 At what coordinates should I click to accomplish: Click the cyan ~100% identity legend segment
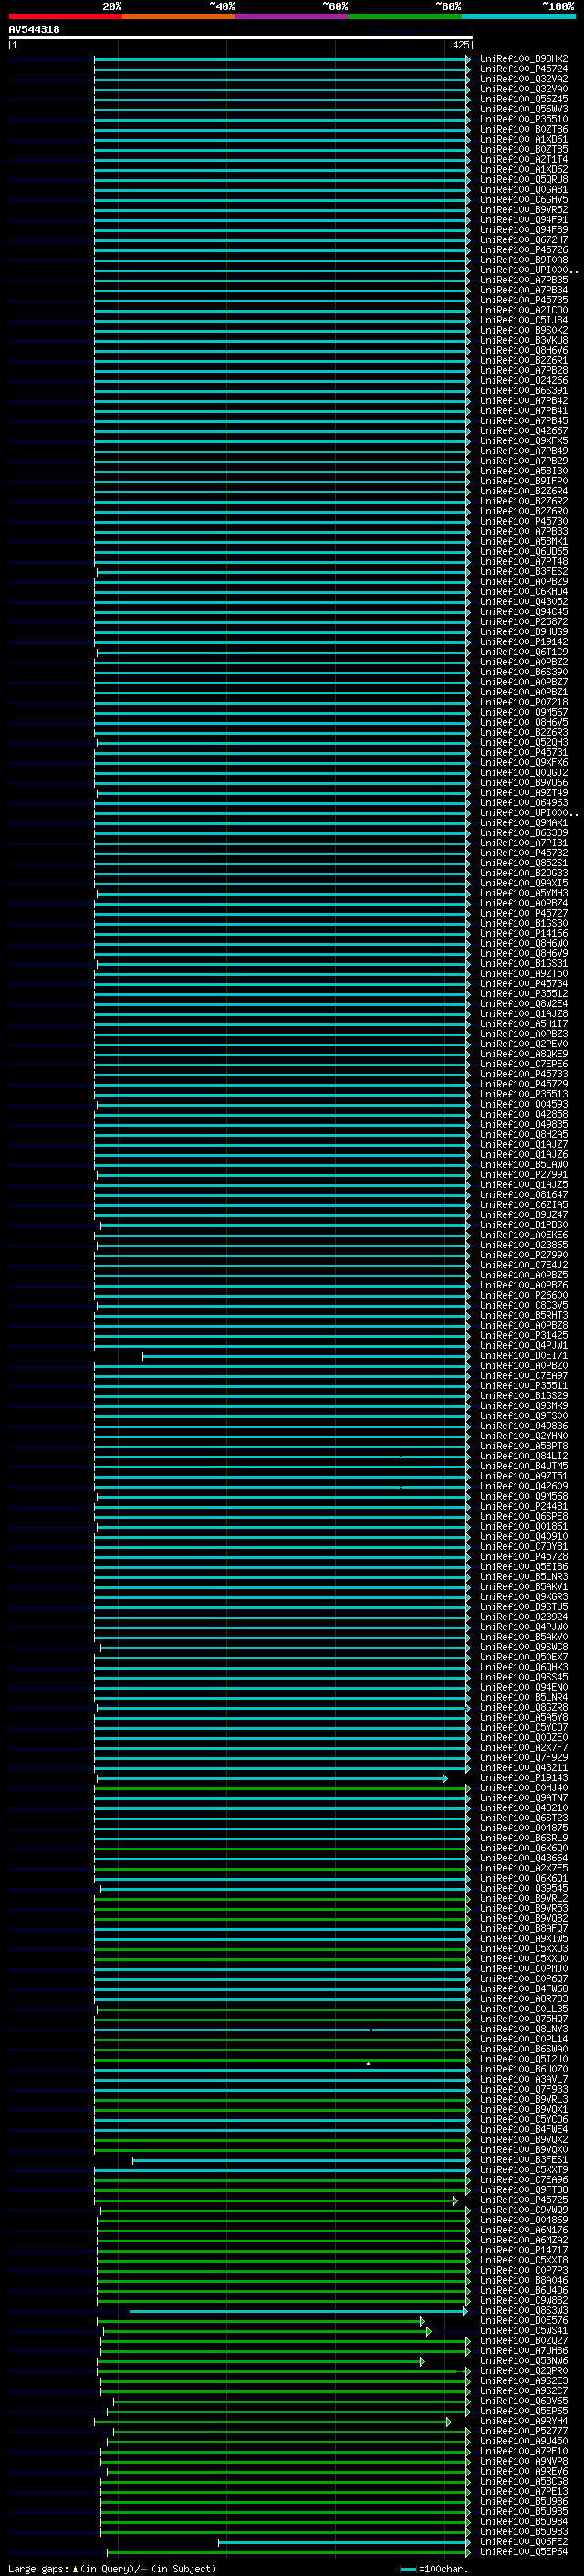[519, 16]
